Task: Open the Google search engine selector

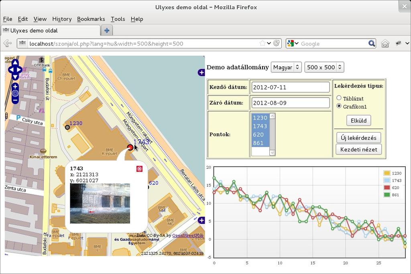Action: point(293,43)
